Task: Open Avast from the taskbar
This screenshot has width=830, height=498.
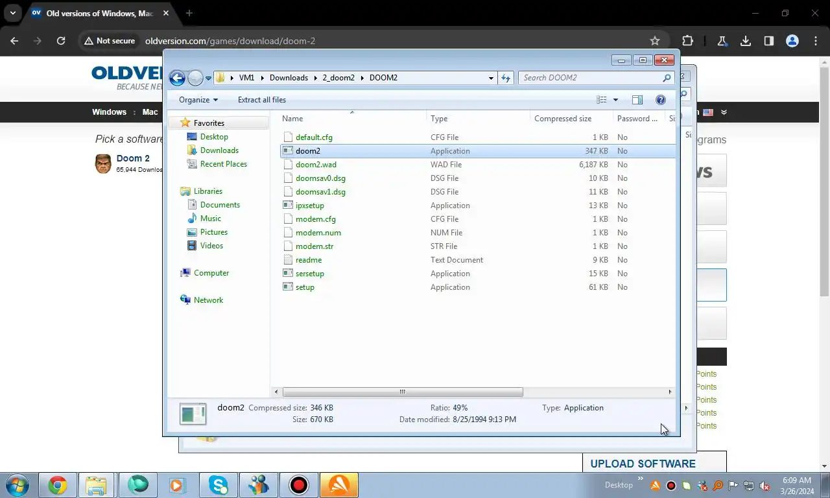Action: coord(338,485)
